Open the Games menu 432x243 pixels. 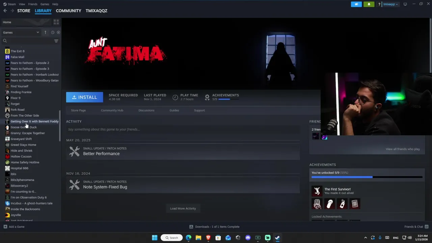pyautogui.click(x=45, y=4)
